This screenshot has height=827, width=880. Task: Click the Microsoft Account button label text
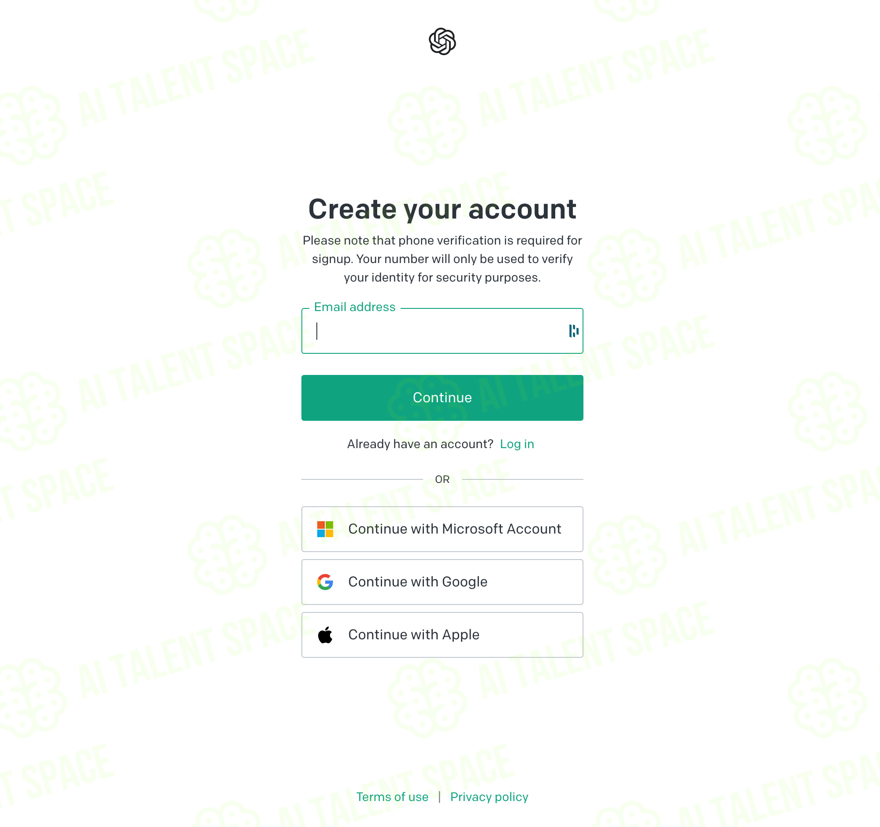point(455,529)
